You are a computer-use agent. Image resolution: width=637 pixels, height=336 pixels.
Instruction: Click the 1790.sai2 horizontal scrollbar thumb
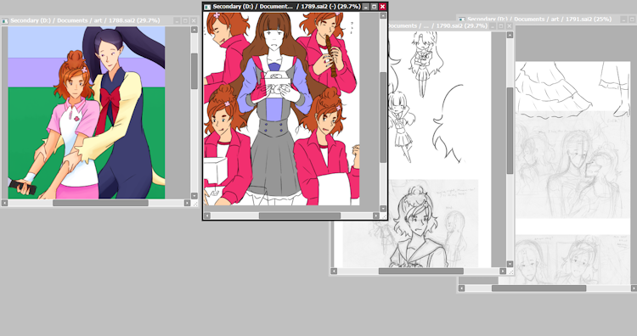[x=421, y=271]
